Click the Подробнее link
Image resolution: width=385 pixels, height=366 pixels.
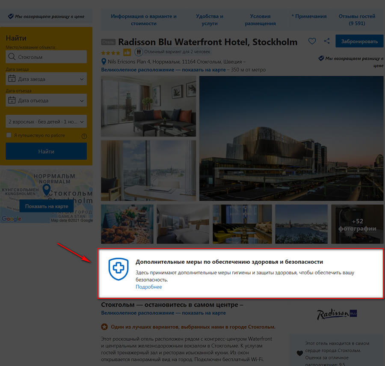coord(148,287)
